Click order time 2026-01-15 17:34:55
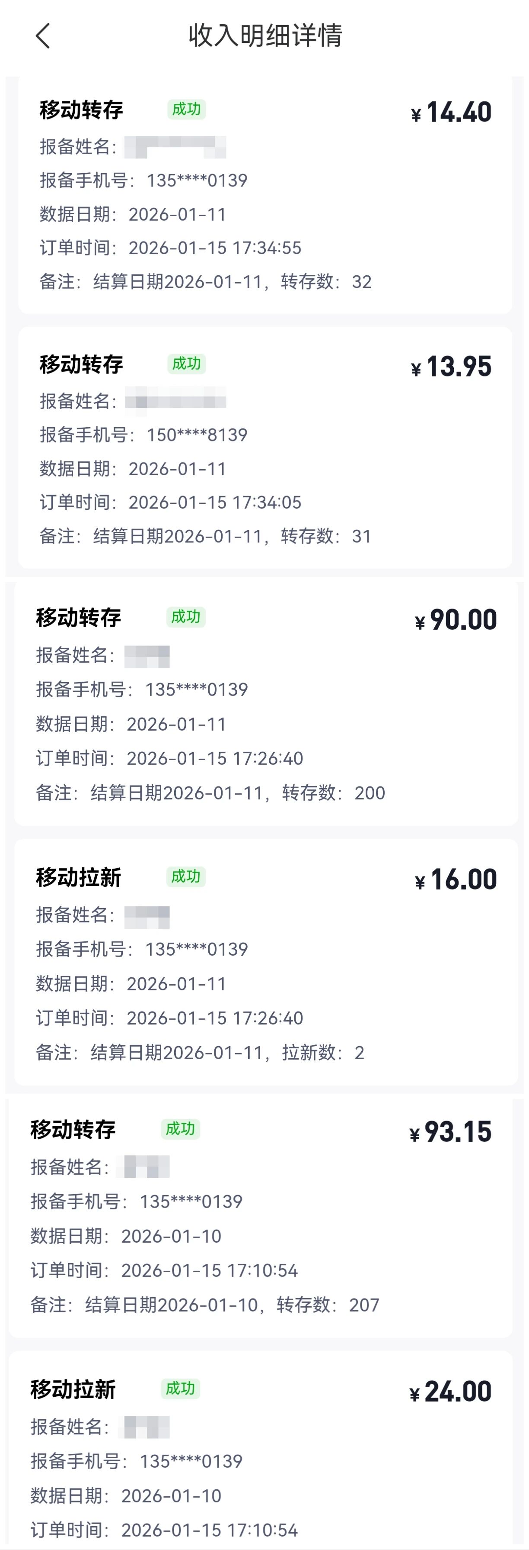529x1550 pixels. coord(215,248)
